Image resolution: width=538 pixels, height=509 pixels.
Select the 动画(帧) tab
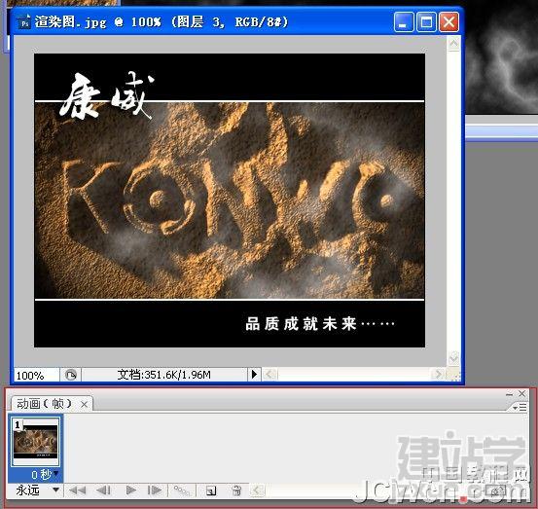click(44, 404)
